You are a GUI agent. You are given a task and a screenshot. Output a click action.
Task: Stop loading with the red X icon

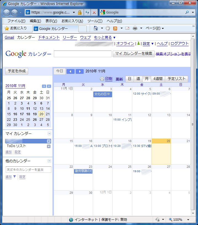click(94, 12)
